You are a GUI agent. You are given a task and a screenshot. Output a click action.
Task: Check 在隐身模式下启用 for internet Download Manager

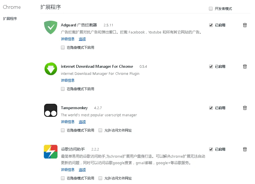[x=63, y=89]
